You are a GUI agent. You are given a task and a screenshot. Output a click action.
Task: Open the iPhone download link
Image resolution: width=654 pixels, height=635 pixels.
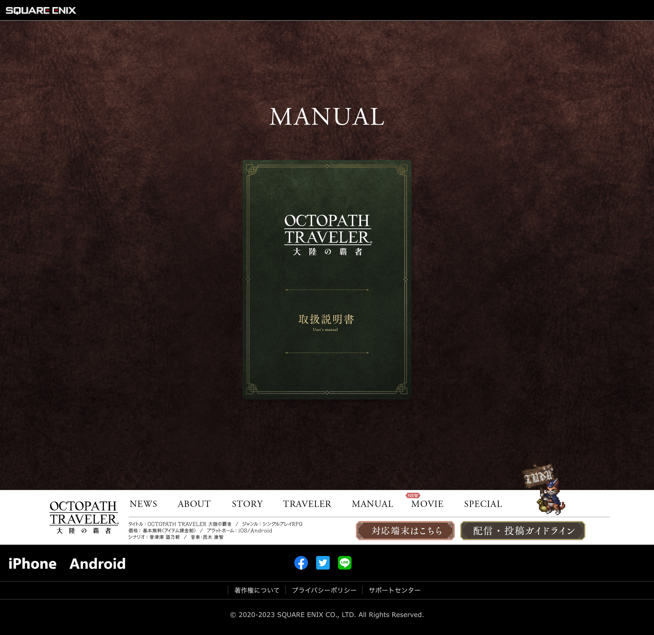point(32,564)
